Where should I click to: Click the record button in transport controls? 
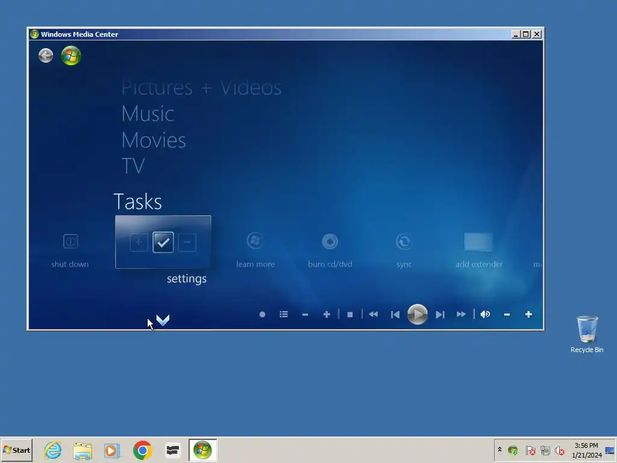(x=263, y=315)
